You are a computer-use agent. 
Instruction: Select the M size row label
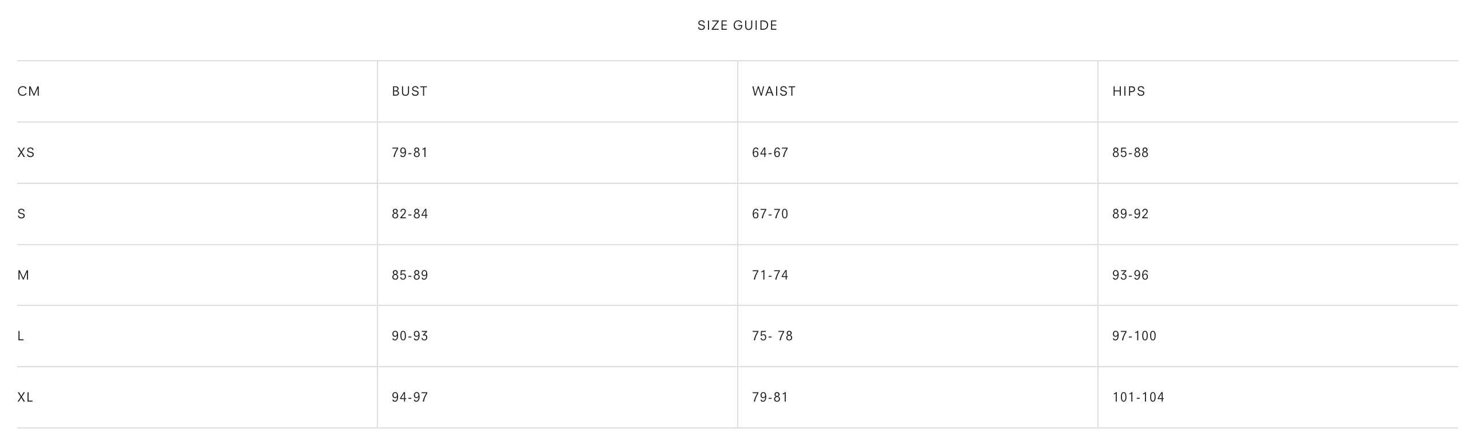coord(23,275)
